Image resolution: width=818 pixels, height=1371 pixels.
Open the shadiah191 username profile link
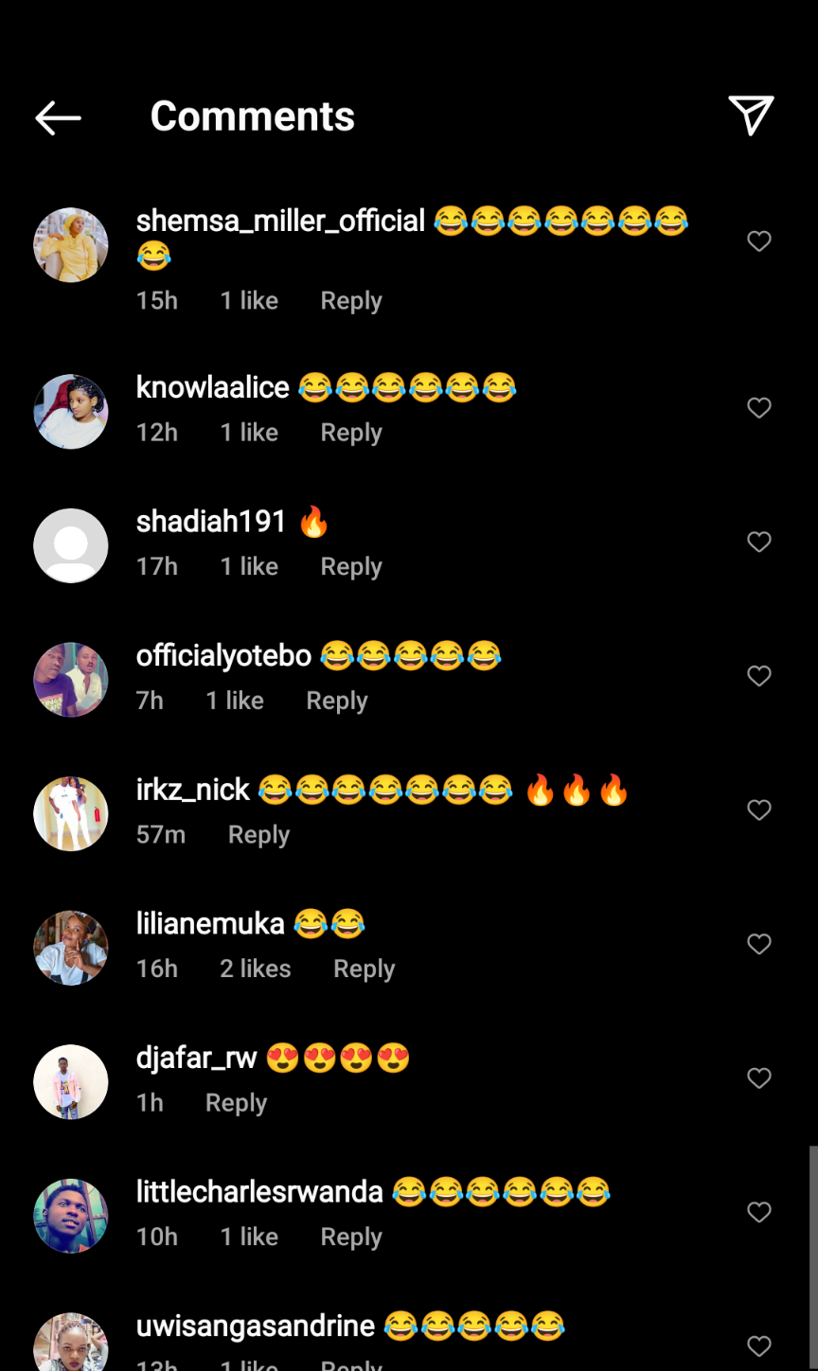point(211,522)
